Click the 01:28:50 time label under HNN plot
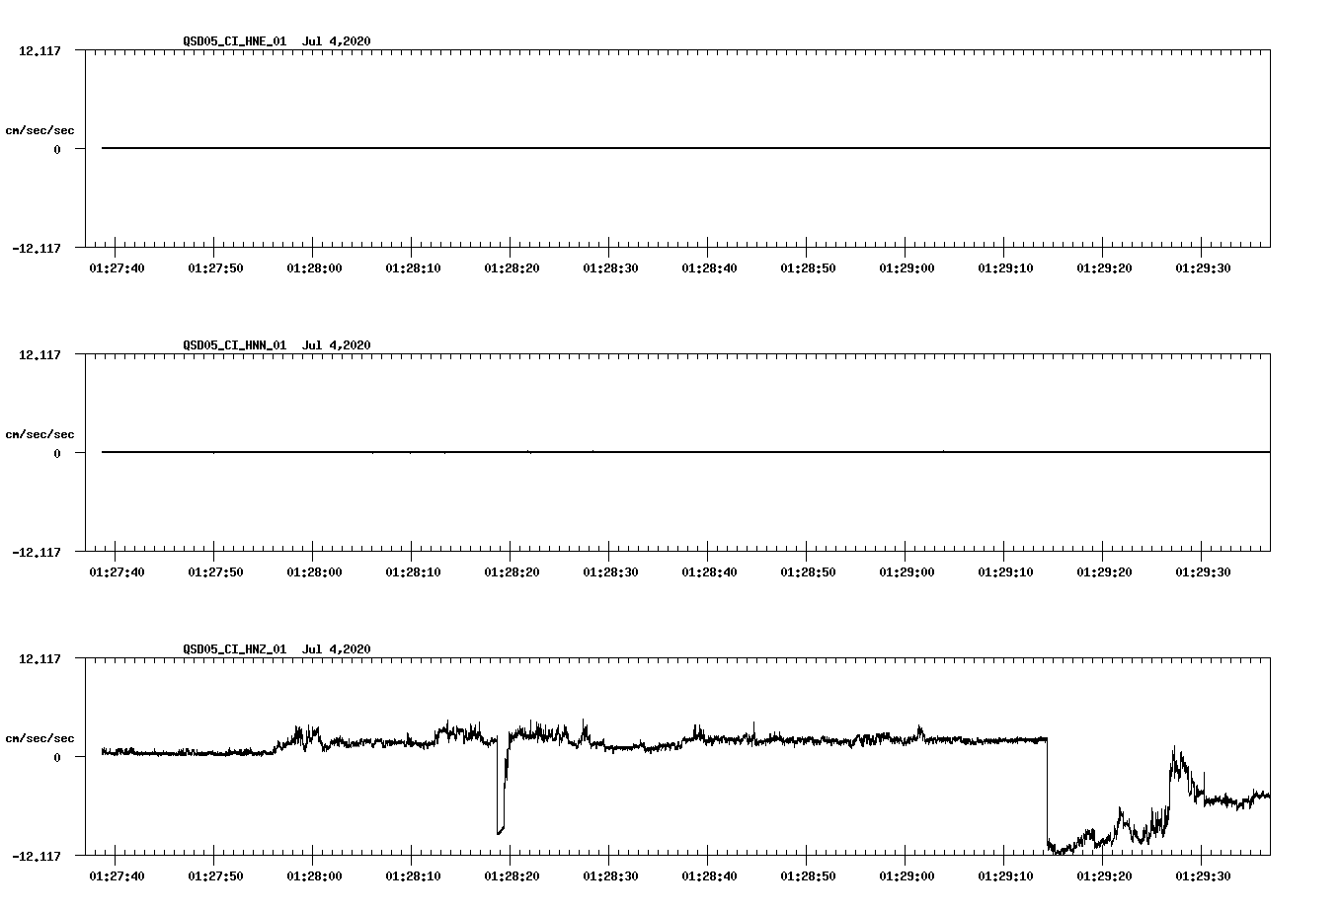The width and height of the screenshot is (1341, 912). pyautogui.click(x=808, y=572)
